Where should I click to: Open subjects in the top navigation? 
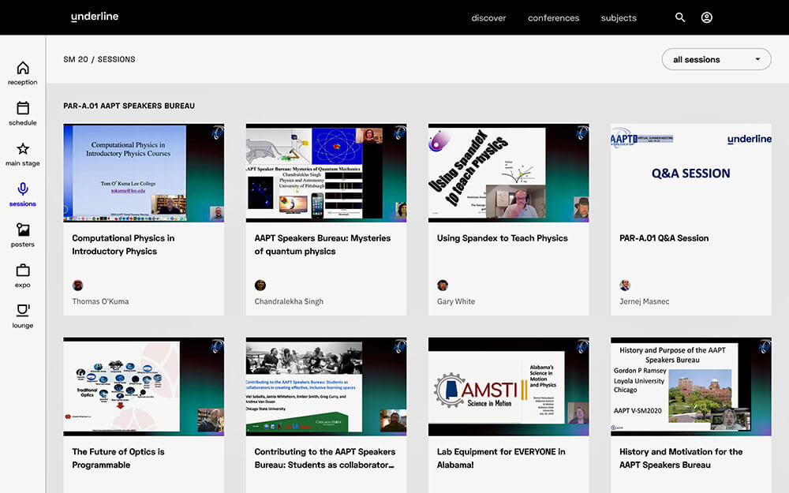(x=619, y=18)
